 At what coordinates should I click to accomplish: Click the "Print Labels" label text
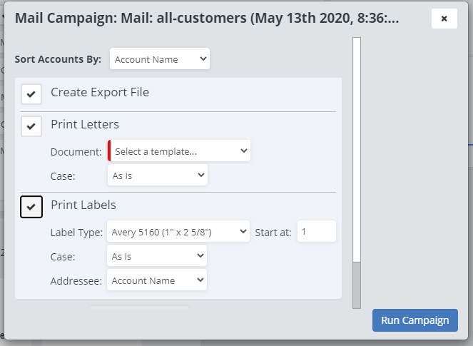click(83, 205)
